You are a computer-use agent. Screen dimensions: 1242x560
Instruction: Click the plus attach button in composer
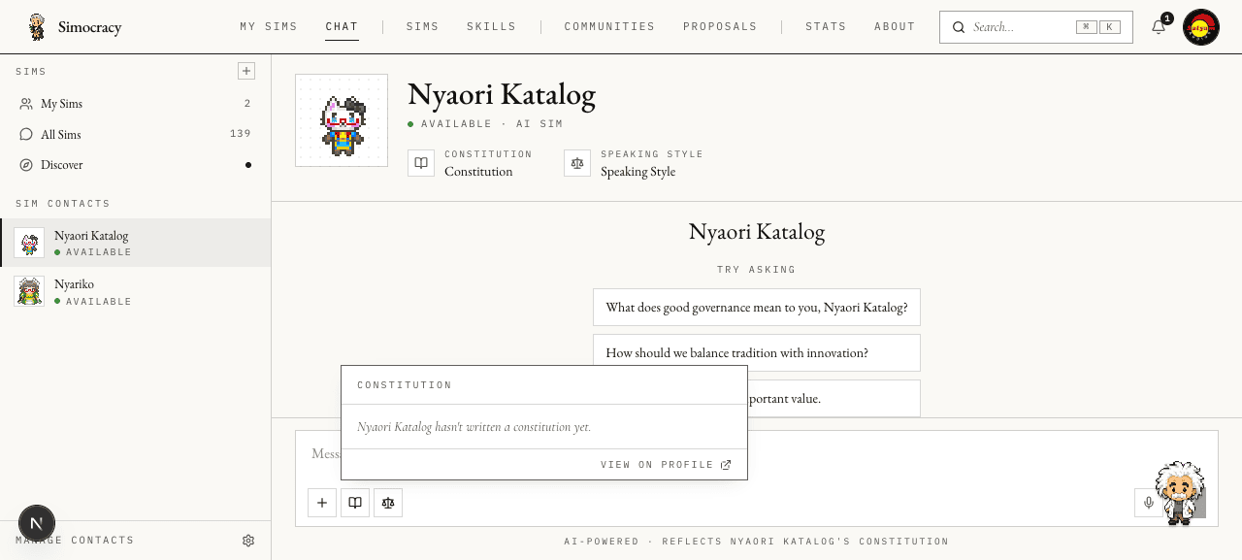point(322,503)
